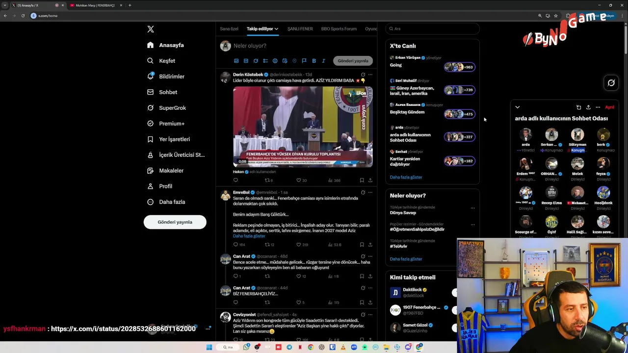Screen dimensions: 628x353
Task: Share the Derin Köstebek post
Action: click(370, 180)
